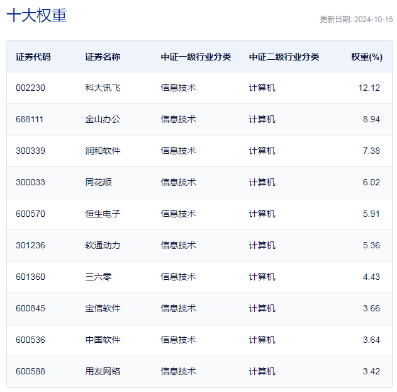Click the 更新日期 2024-10-16 text

[x=355, y=20]
